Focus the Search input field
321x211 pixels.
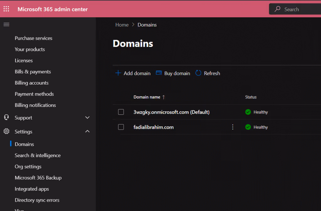(x=295, y=9)
